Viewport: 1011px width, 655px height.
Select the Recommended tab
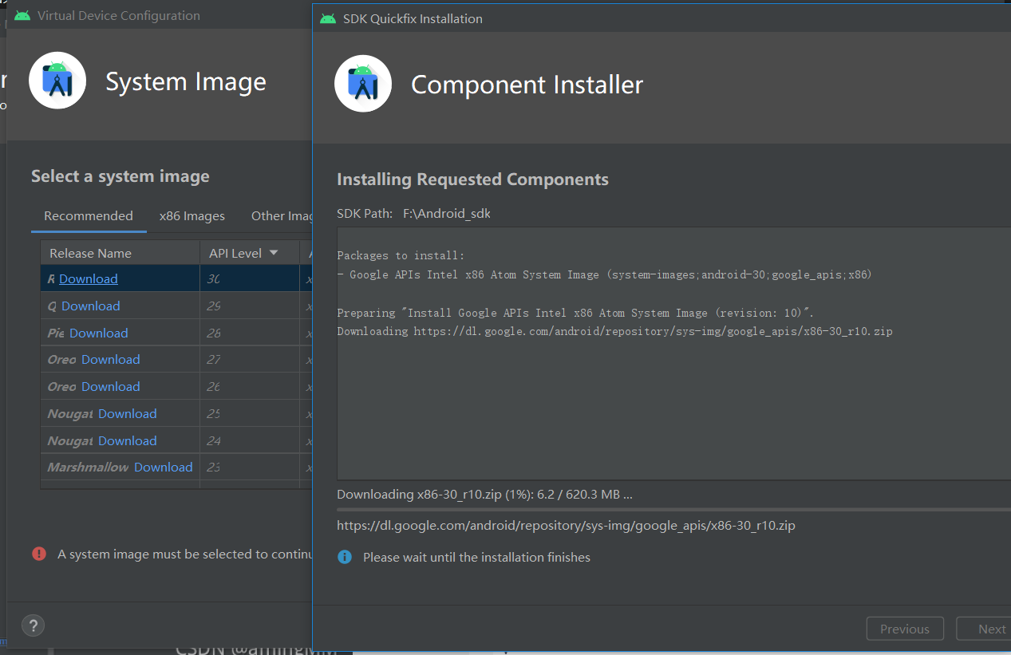(x=89, y=216)
